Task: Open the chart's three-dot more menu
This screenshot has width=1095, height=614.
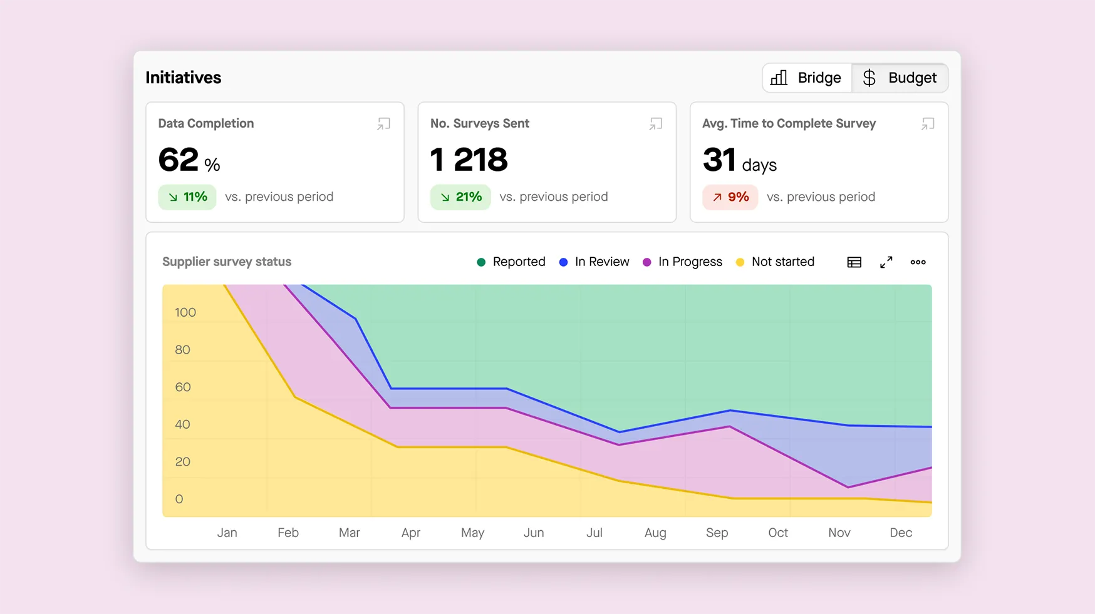Action: pos(918,262)
